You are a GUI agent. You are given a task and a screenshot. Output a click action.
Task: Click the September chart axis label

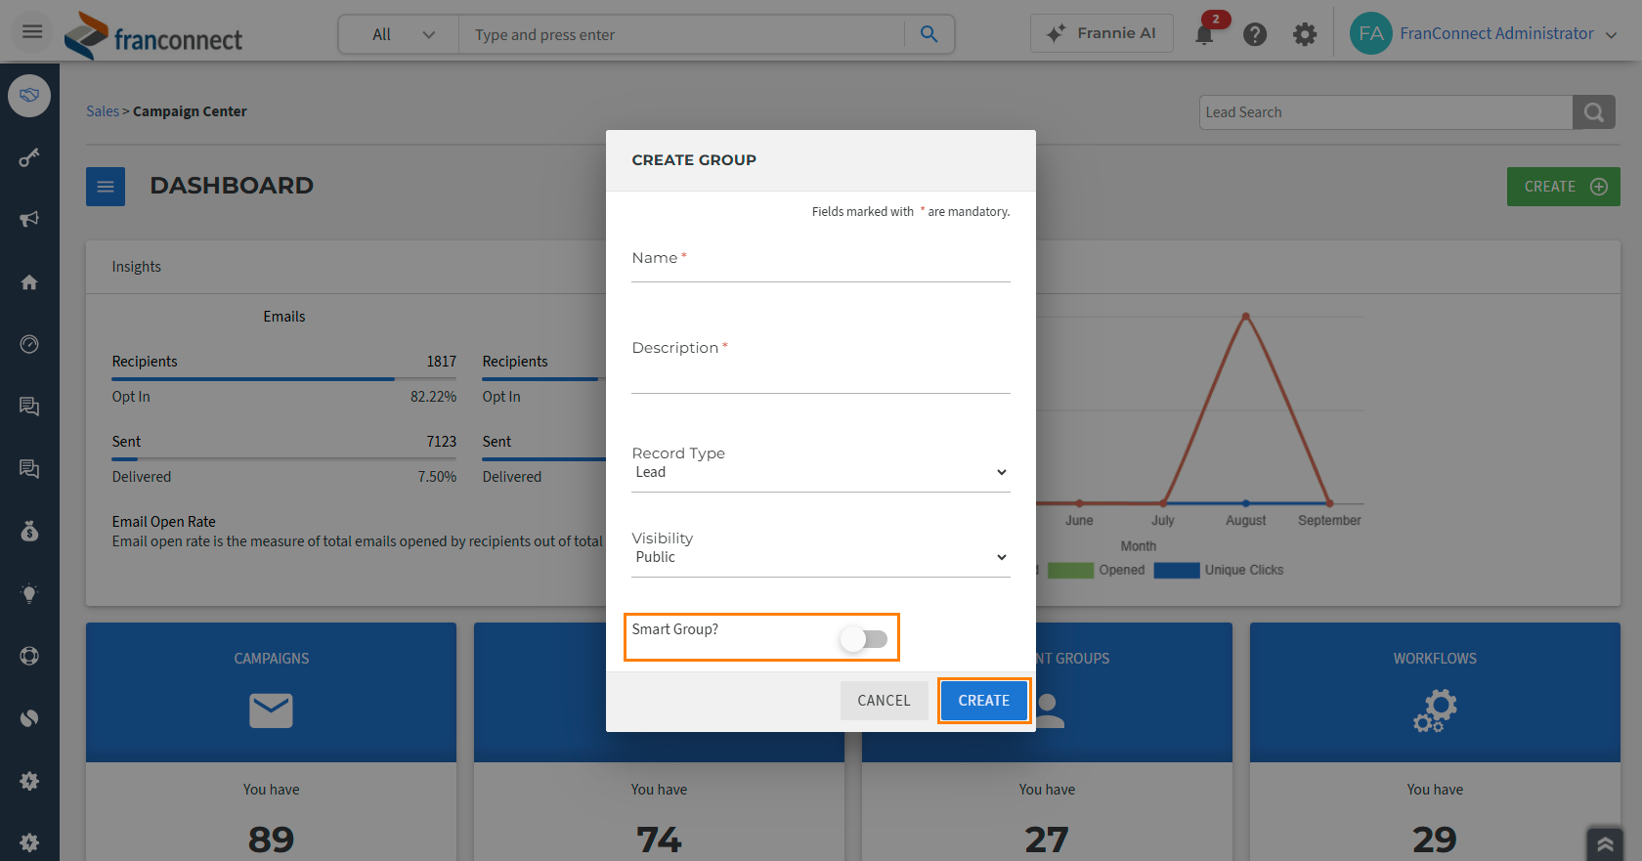pos(1329,521)
